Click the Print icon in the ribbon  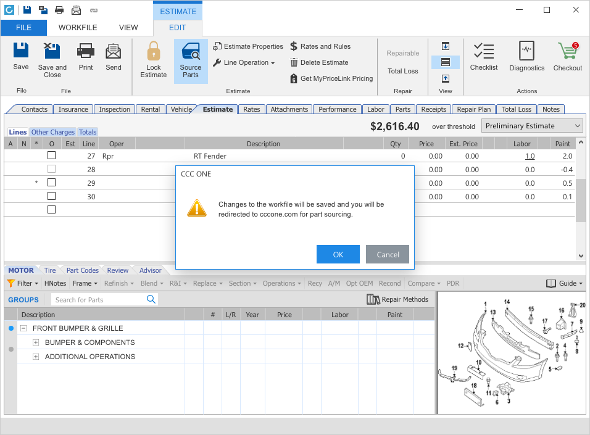coord(86,51)
